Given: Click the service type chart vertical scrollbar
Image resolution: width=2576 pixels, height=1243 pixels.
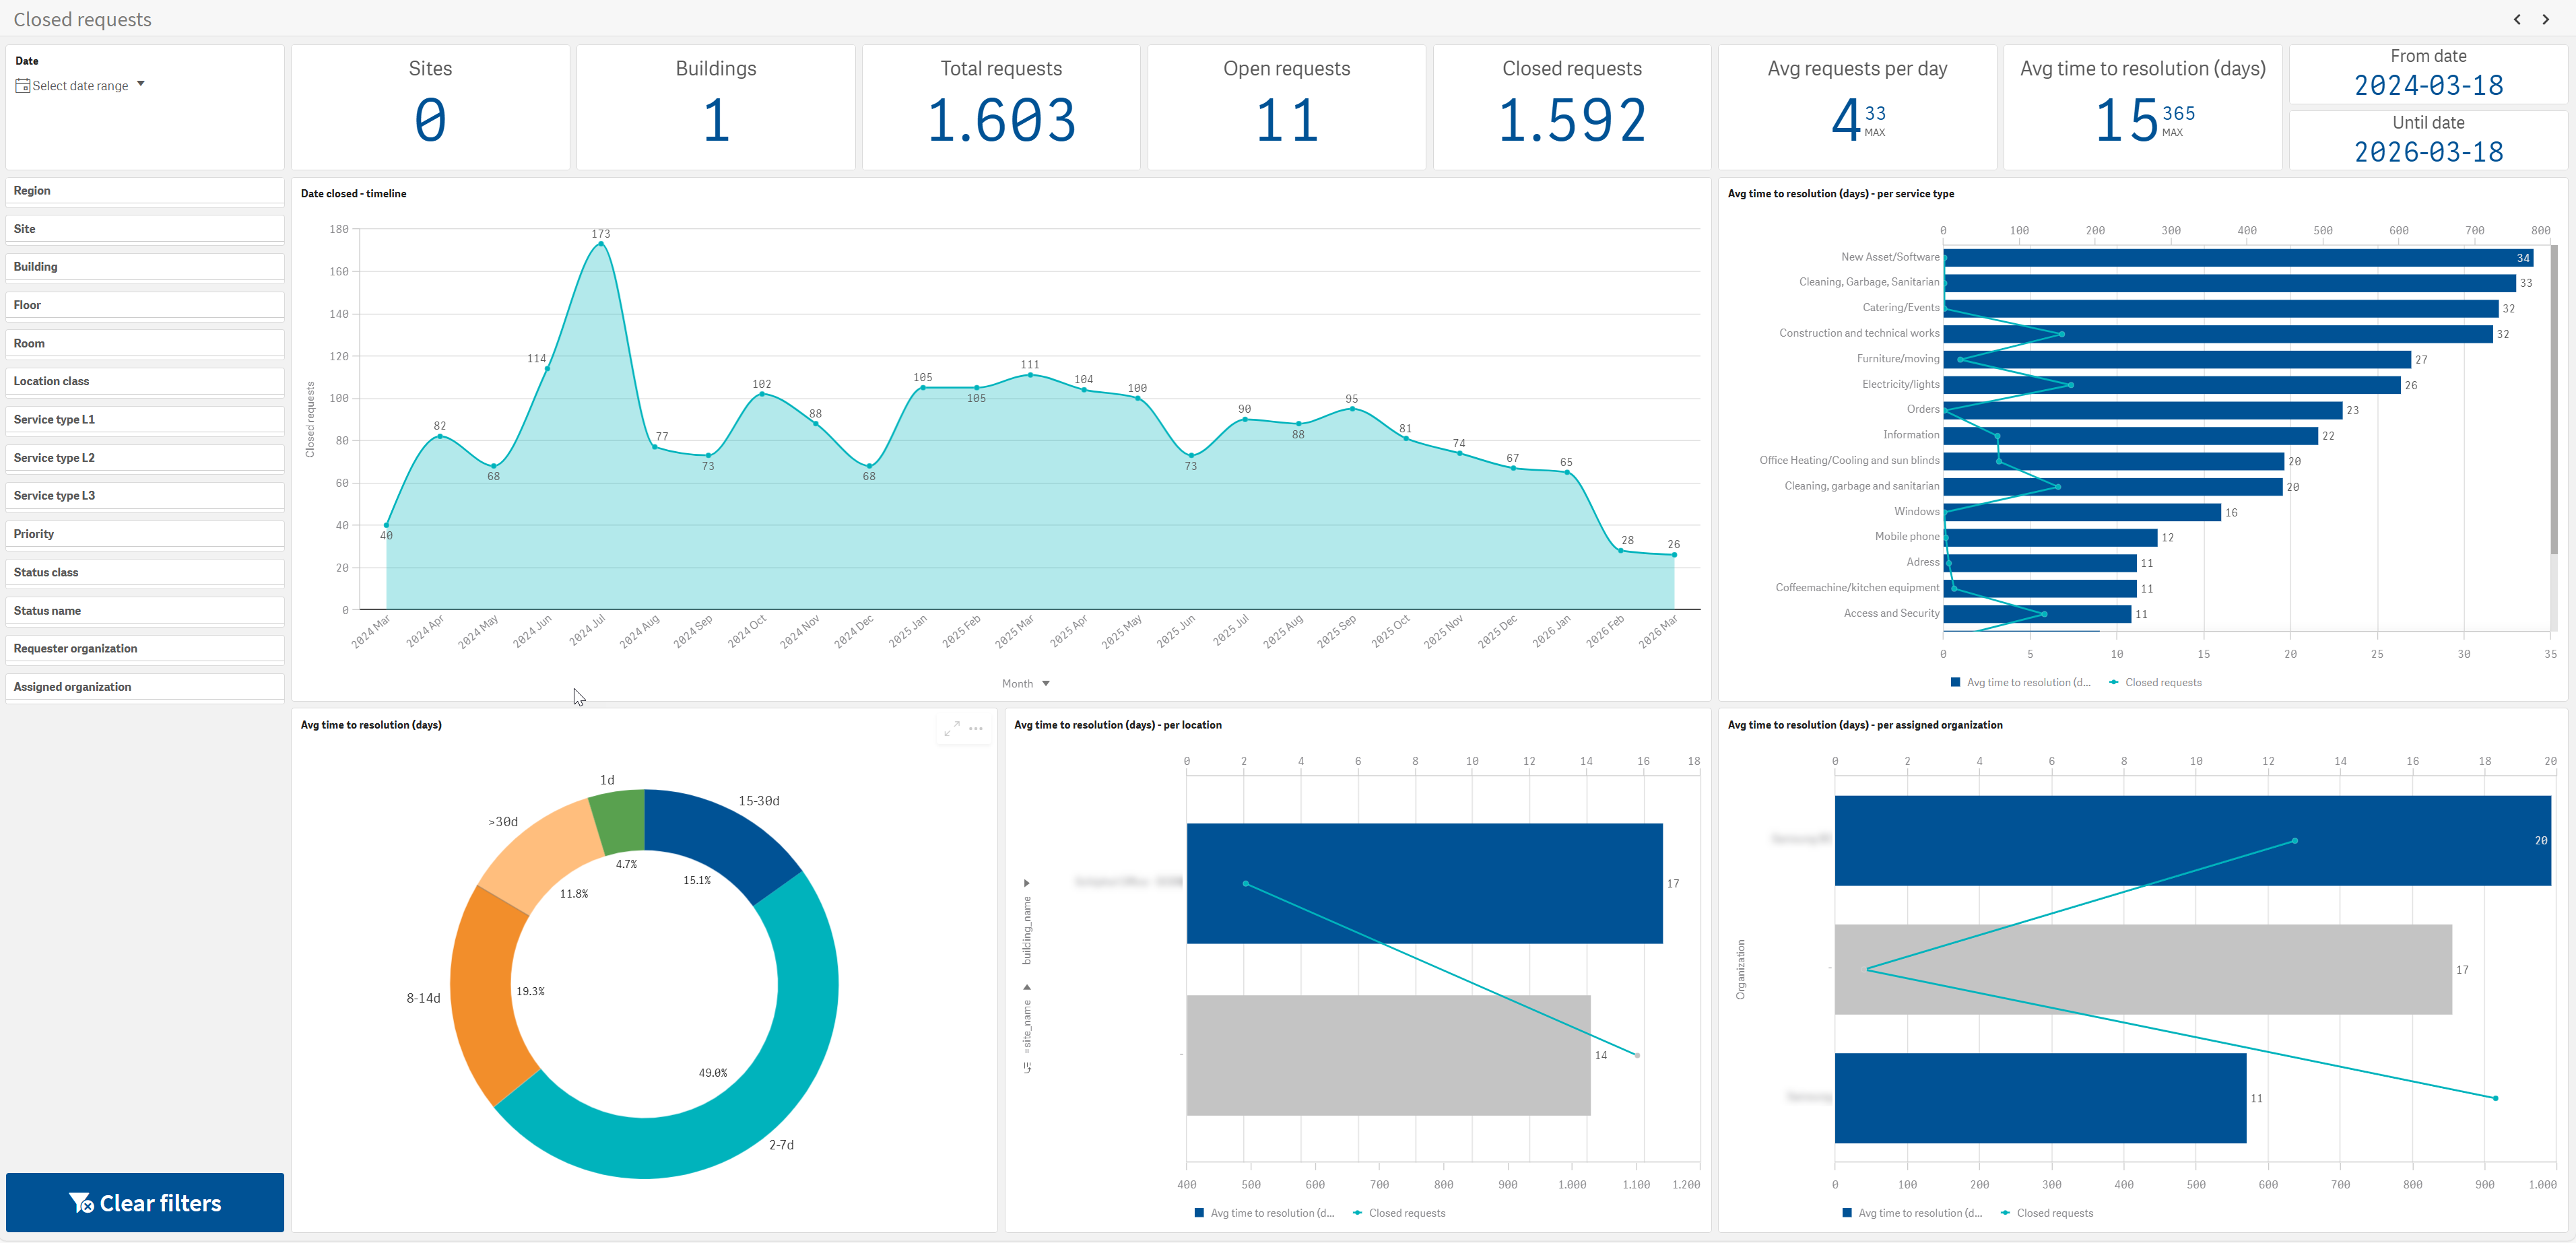Looking at the screenshot, I should point(2554,400).
